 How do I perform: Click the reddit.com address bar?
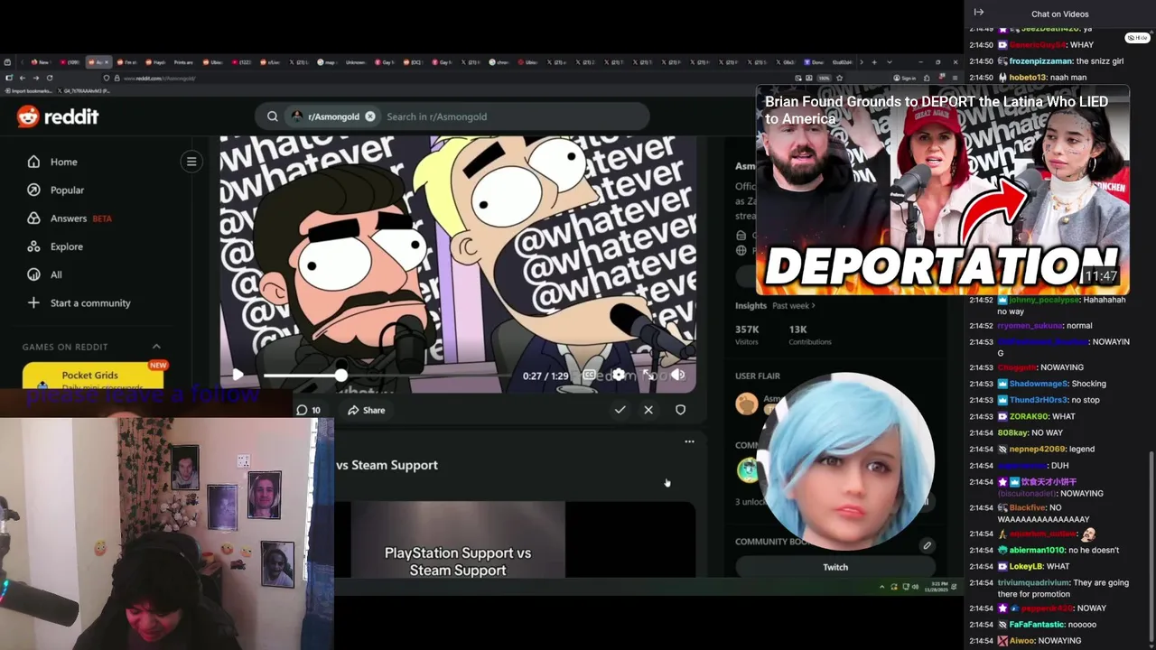(452, 79)
